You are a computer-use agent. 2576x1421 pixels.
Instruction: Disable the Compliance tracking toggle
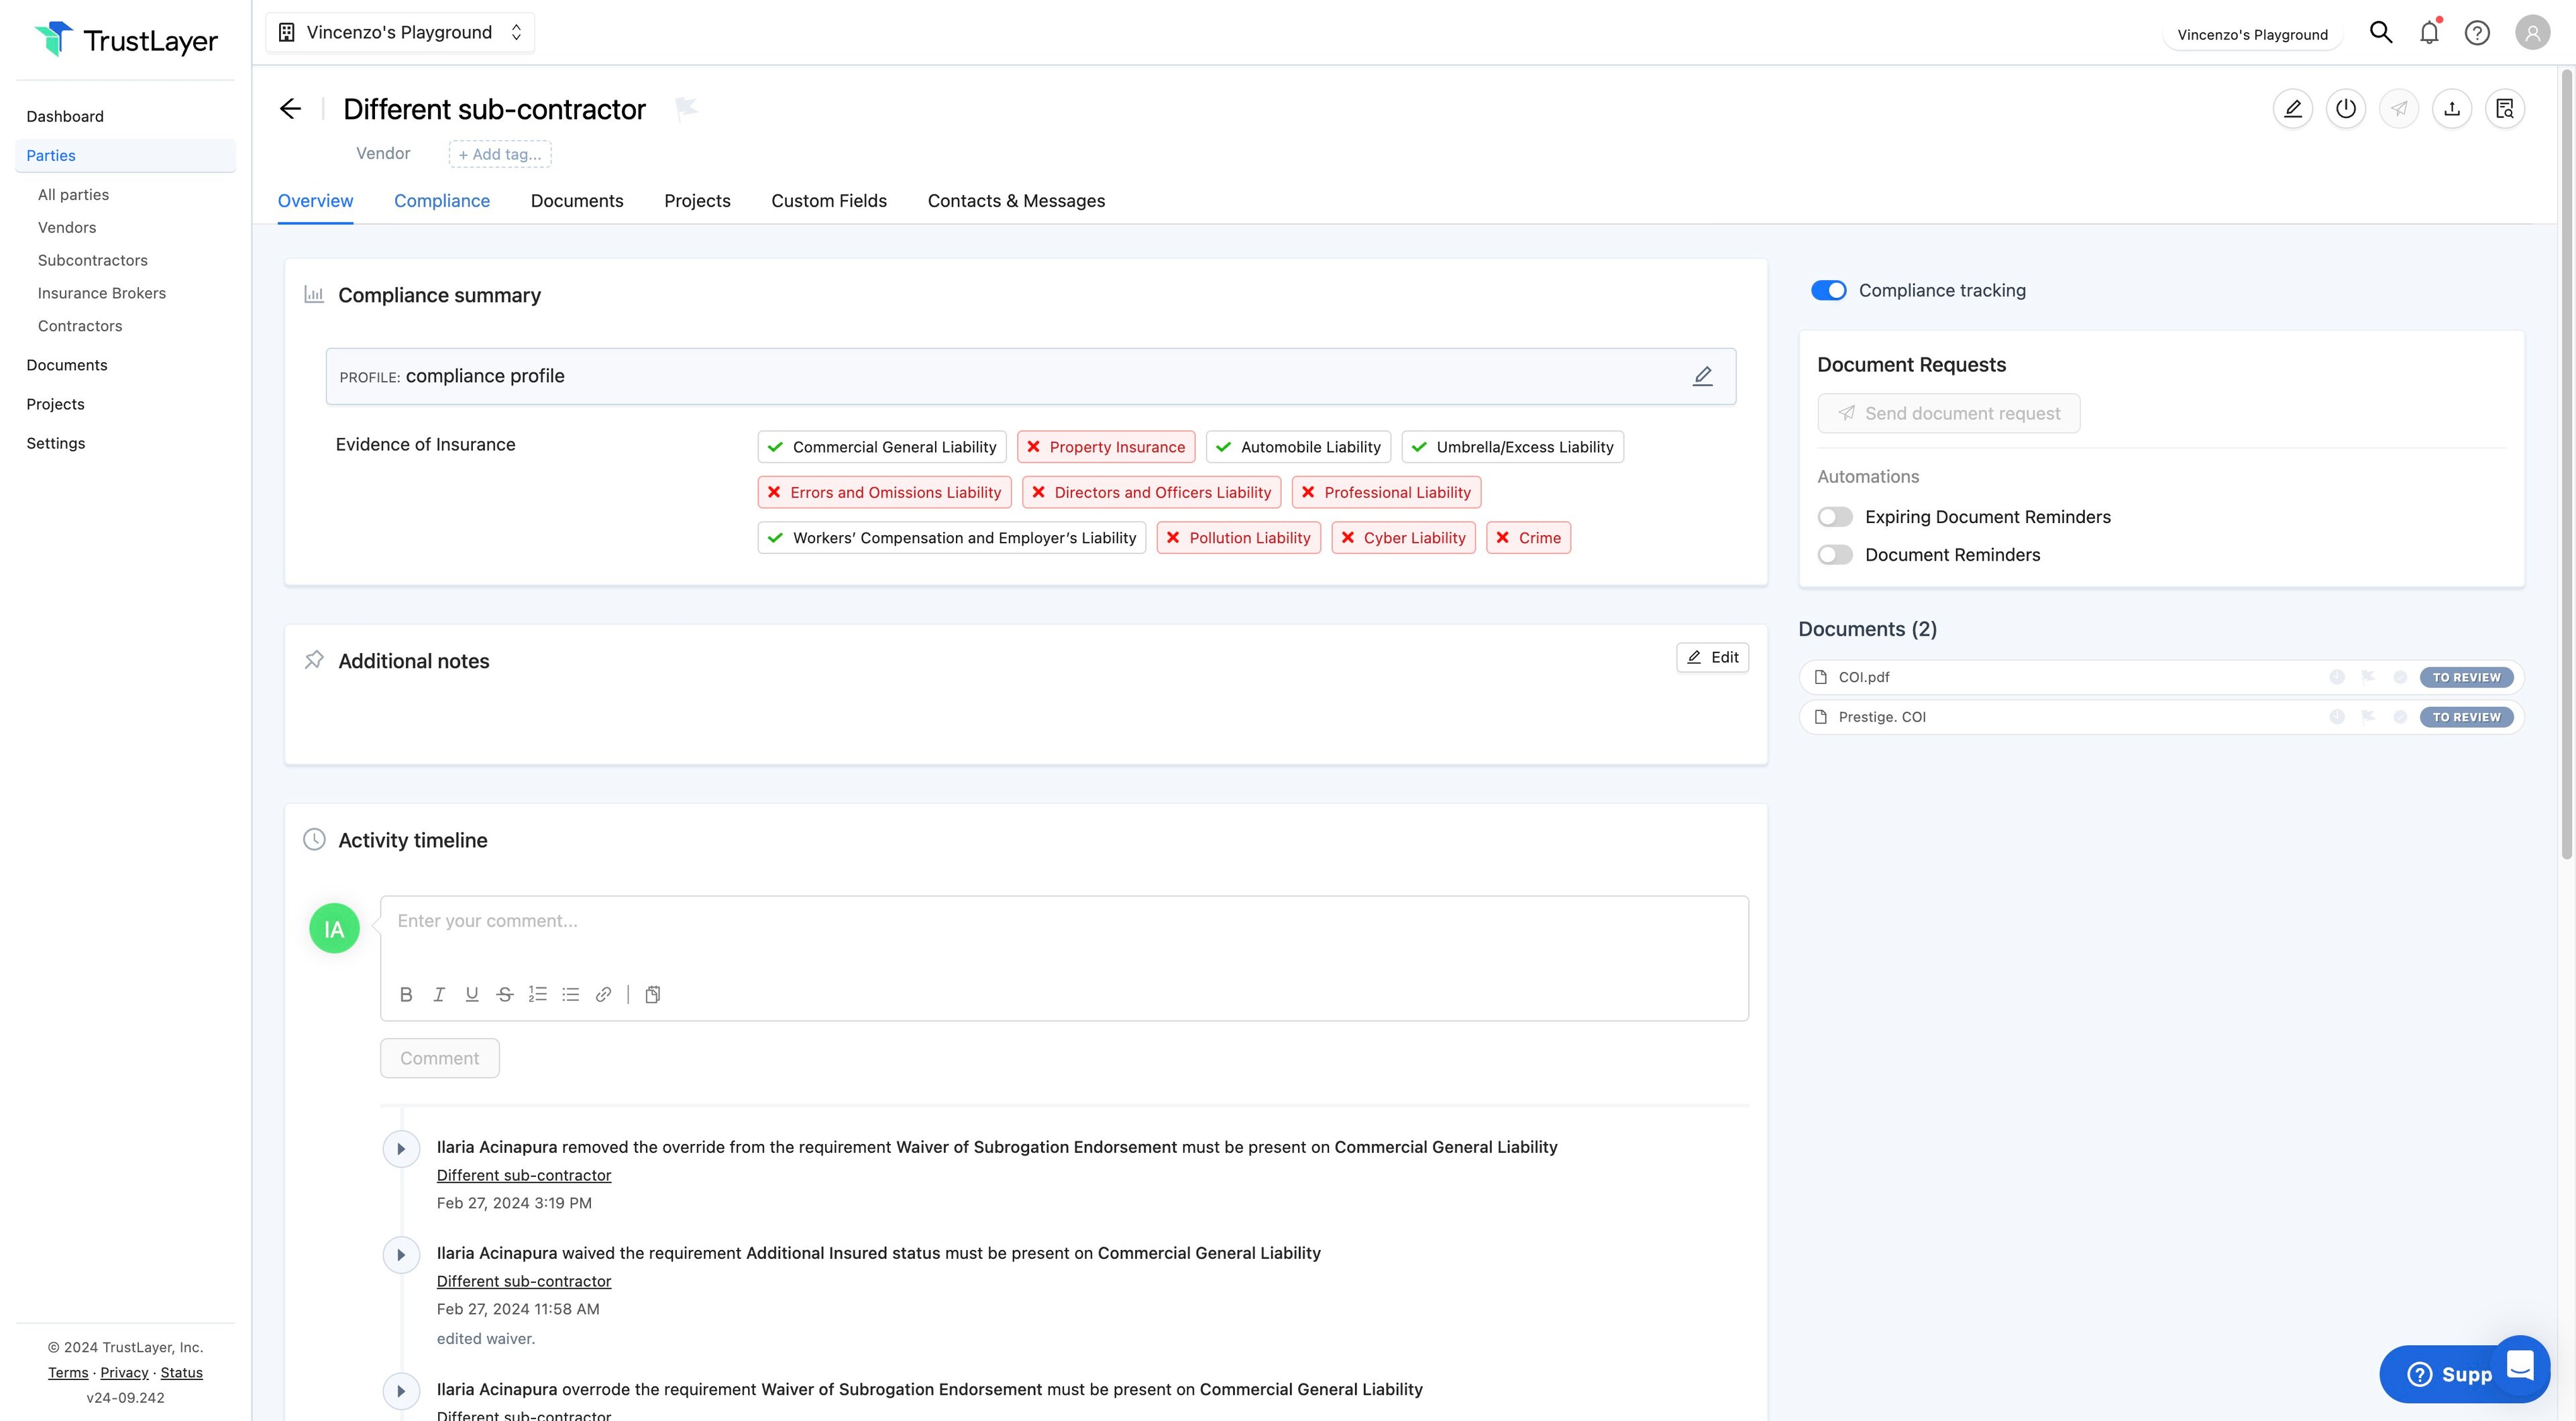[x=1829, y=290]
